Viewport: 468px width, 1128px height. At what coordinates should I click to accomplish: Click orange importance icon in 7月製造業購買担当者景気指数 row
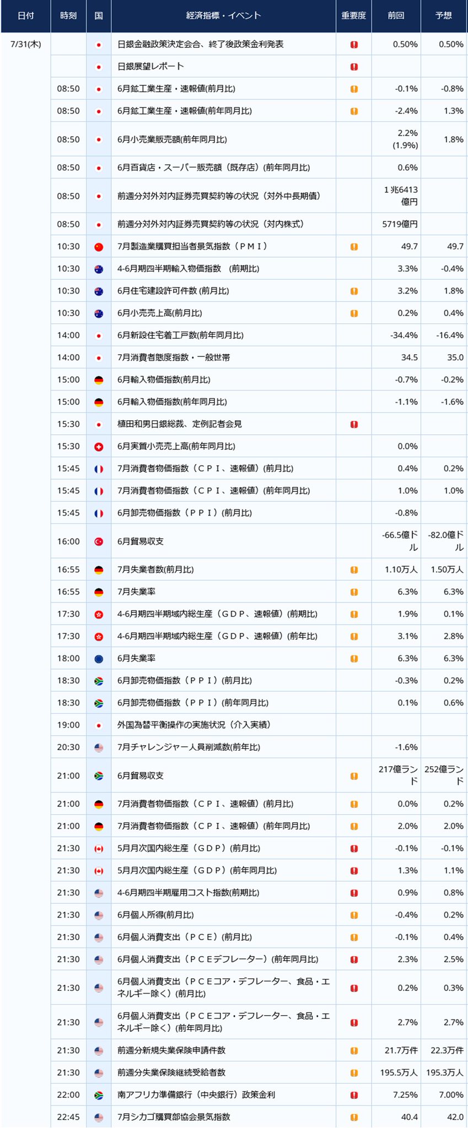point(354,247)
